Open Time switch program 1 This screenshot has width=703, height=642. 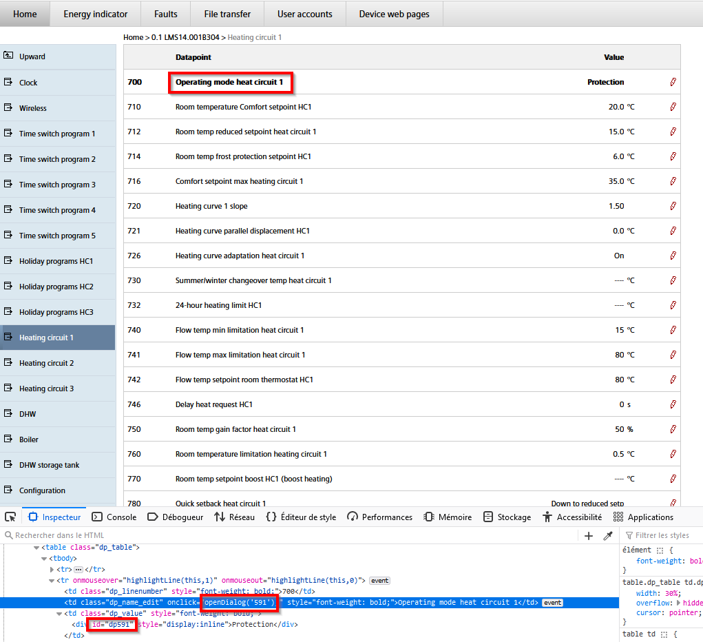(x=58, y=134)
